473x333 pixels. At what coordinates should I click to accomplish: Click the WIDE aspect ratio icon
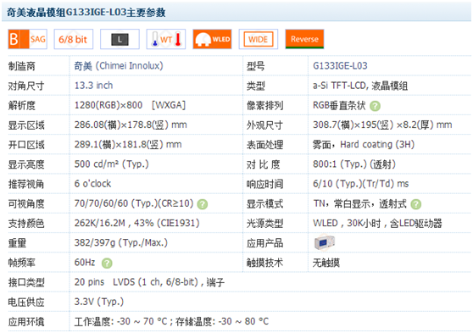tap(259, 39)
